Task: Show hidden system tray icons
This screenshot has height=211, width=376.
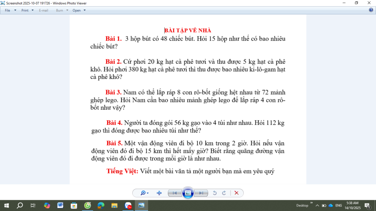Action: 317,205
